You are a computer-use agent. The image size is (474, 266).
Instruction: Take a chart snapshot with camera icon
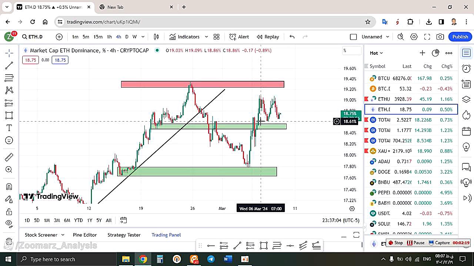tap(440, 37)
